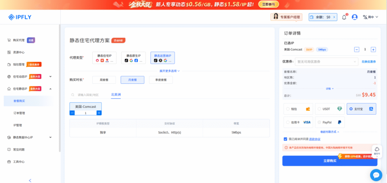Choose 月套餐 purchase duration
The image size is (387, 183).
132,80
